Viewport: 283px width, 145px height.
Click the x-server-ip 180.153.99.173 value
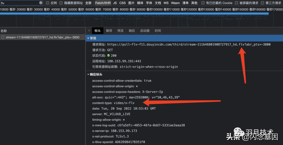pyautogui.click(x=124, y=131)
